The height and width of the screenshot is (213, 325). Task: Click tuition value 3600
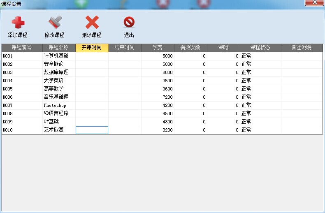point(168,89)
